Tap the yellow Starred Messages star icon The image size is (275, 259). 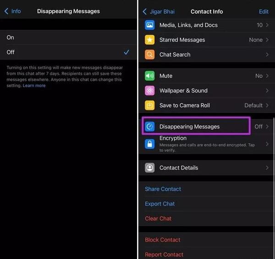149,39
